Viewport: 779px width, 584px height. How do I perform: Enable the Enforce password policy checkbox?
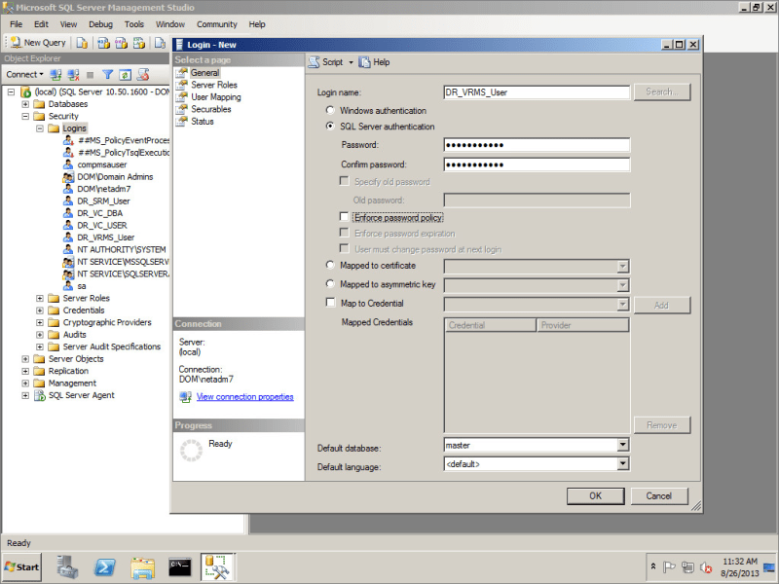pos(345,217)
